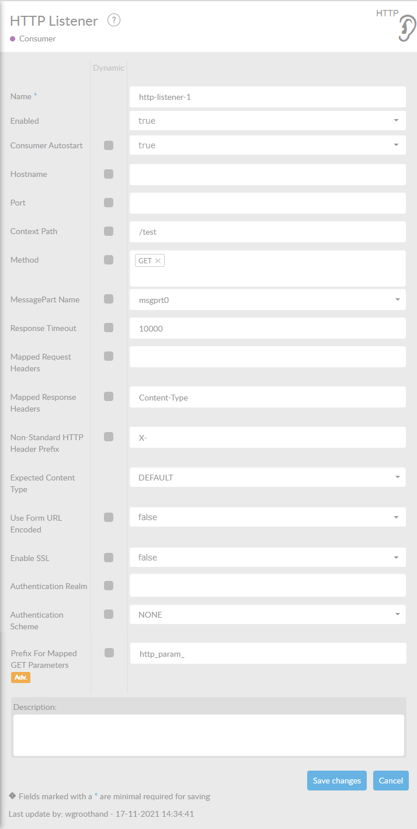417x829 pixels.
Task: Open Expected Content Type dropdown
Action: click(x=267, y=478)
